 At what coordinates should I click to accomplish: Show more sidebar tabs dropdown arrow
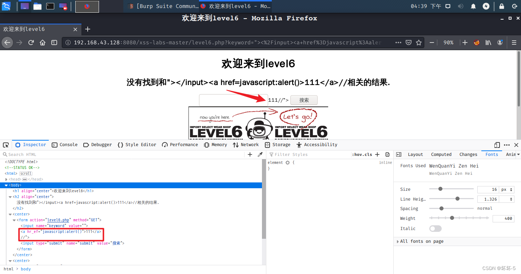coord(518,154)
